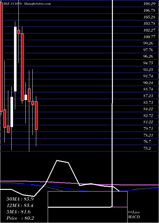Click the Price : 80.2 readout
Image resolution: width=159 pixels, height=223 pixels.
click(x=20, y=219)
